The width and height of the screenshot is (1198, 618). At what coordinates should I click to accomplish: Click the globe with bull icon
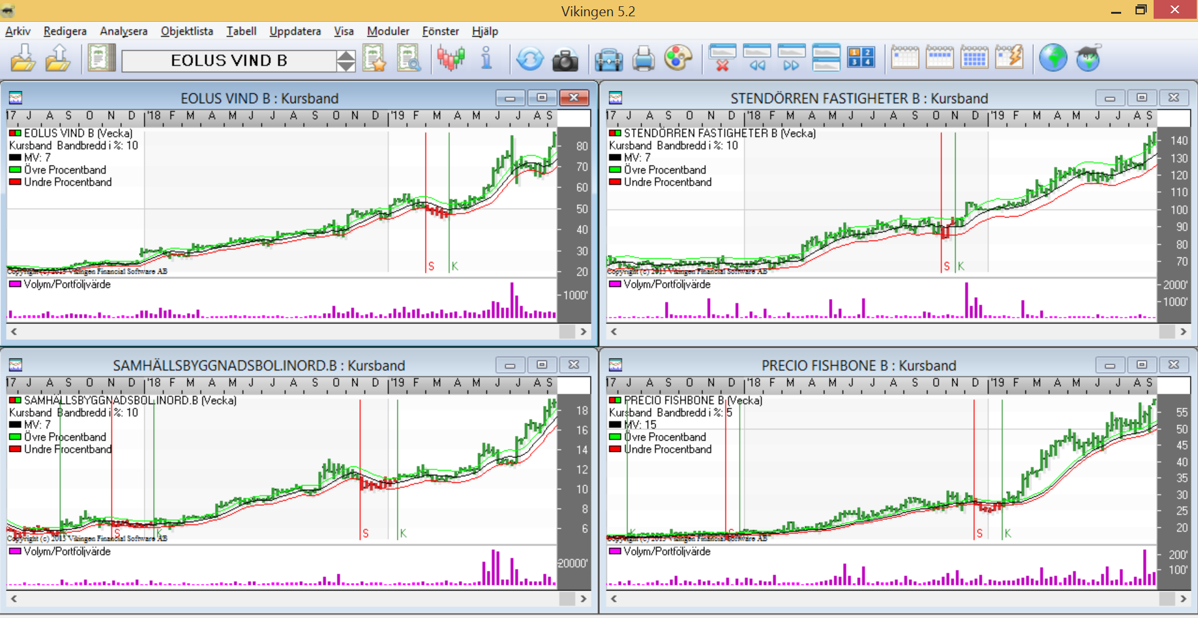[1089, 58]
